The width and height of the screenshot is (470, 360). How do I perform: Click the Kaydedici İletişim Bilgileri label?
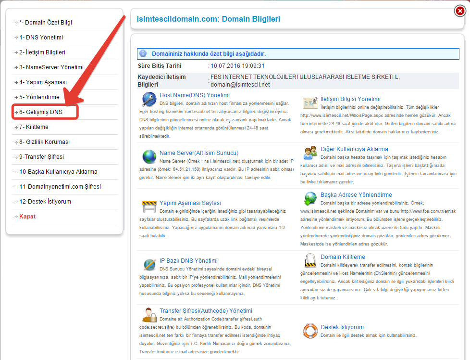point(161,81)
